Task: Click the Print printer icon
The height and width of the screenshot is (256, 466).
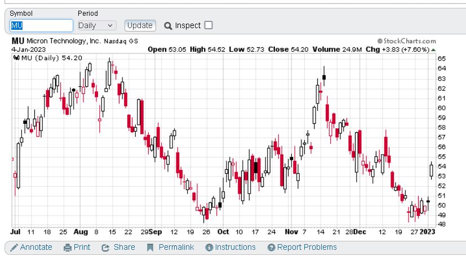Action: [x=68, y=248]
